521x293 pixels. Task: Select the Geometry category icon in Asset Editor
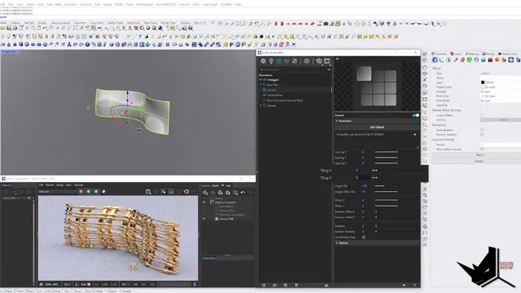tap(279, 61)
